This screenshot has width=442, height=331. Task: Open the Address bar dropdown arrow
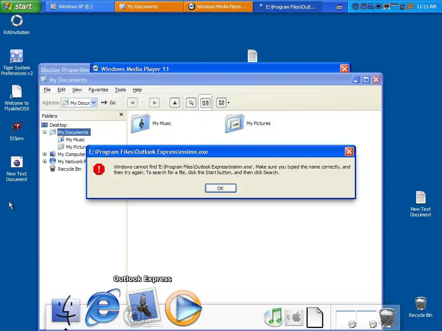94,103
